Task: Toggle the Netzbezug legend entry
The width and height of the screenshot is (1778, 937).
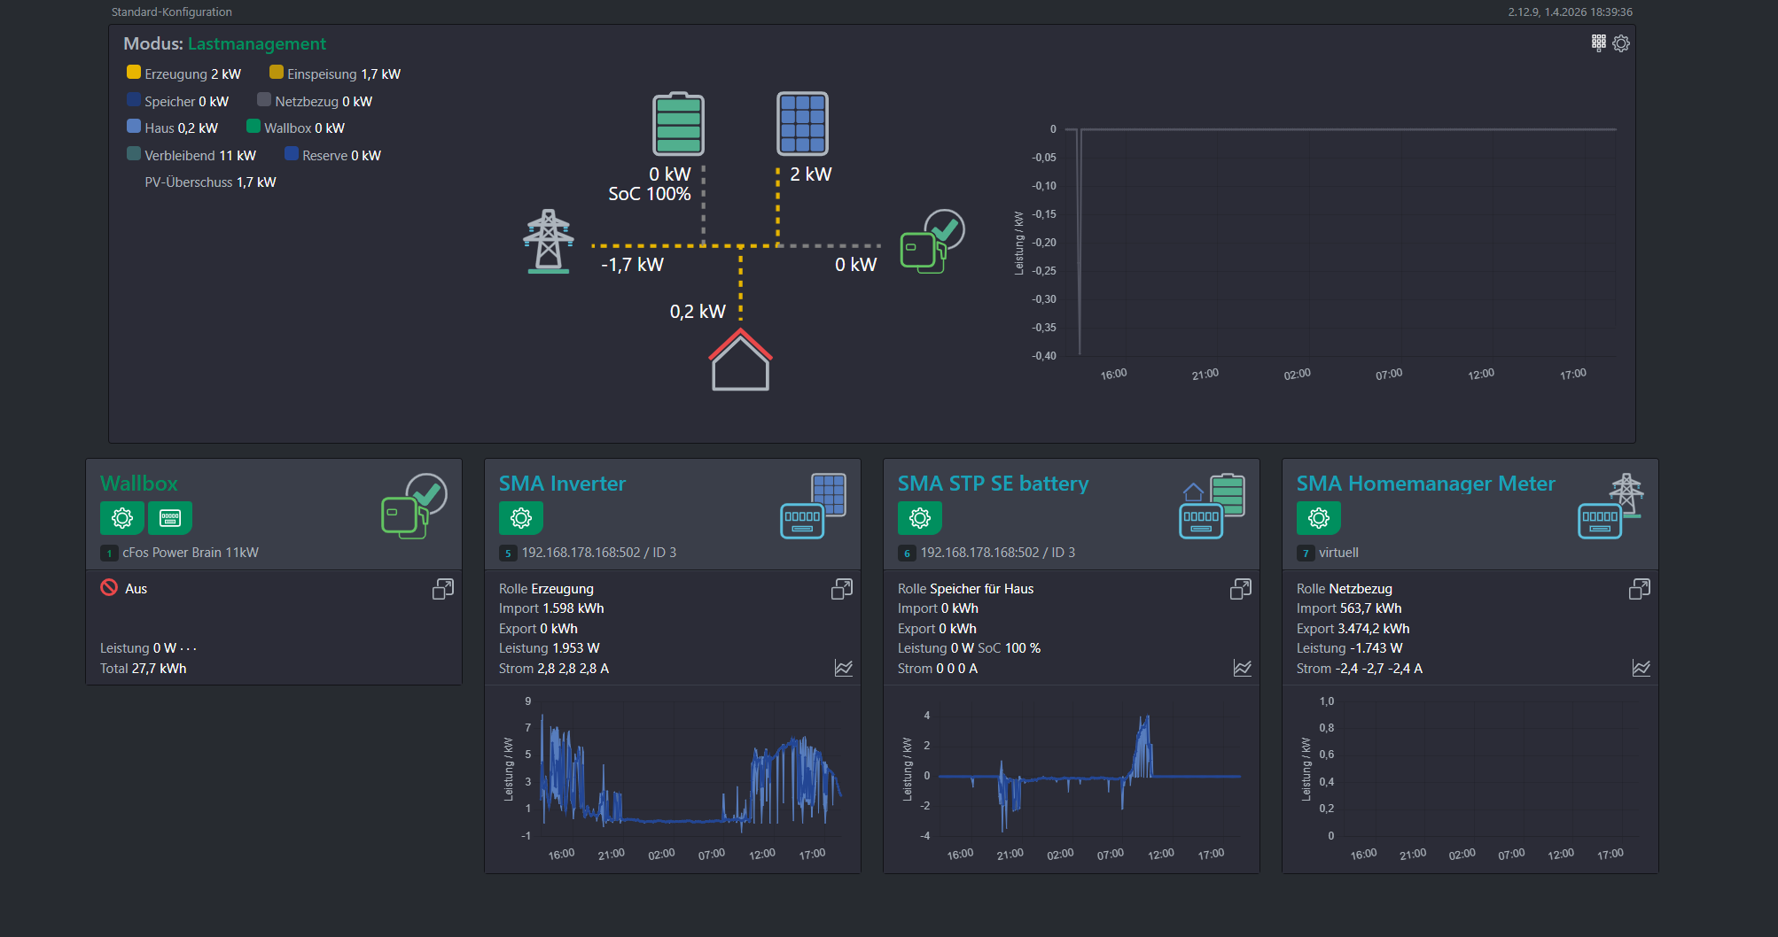Action: tap(315, 101)
